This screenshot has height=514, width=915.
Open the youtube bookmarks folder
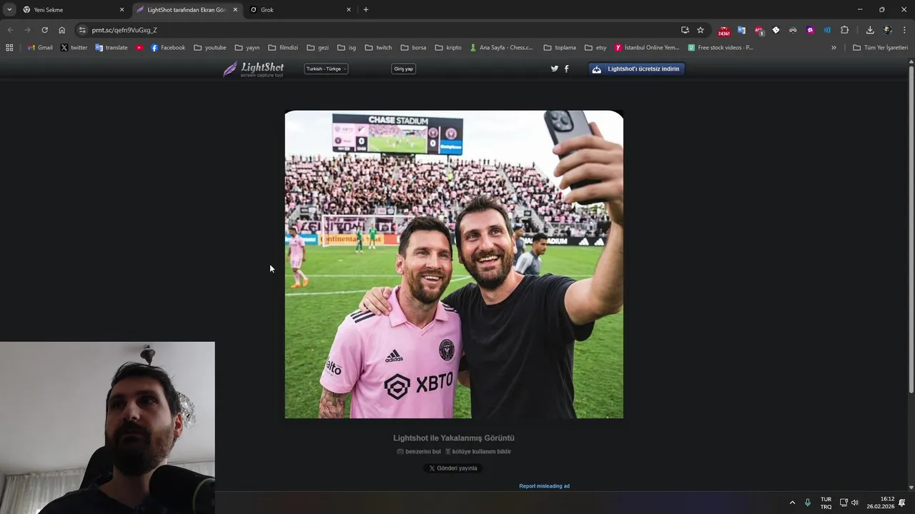click(x=210, y=48)
